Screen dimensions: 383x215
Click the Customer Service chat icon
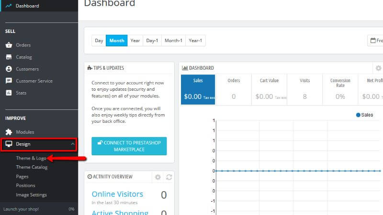(9, 81)
